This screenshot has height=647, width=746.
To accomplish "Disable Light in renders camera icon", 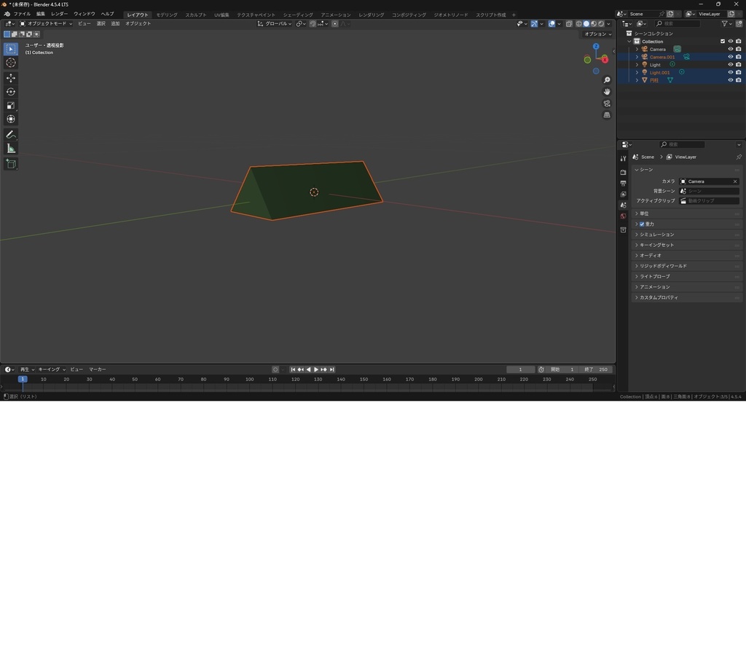I will point(739,65).
